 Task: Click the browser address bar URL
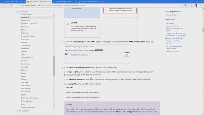pyautogui.click(x=53, y=5)
